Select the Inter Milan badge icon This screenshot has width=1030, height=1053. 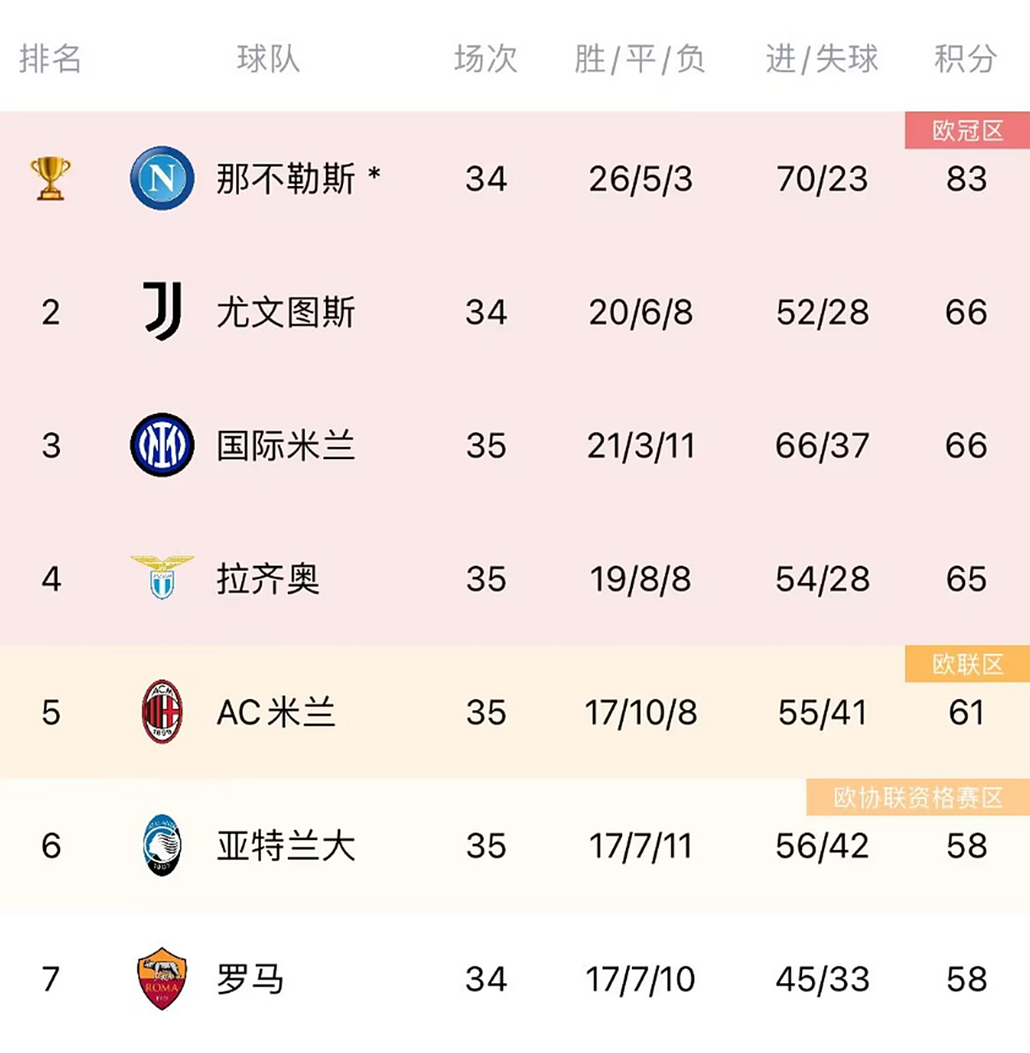click(162, 445)
